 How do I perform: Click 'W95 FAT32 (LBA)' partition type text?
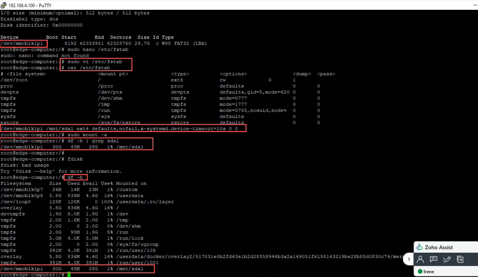click(184, 43)
